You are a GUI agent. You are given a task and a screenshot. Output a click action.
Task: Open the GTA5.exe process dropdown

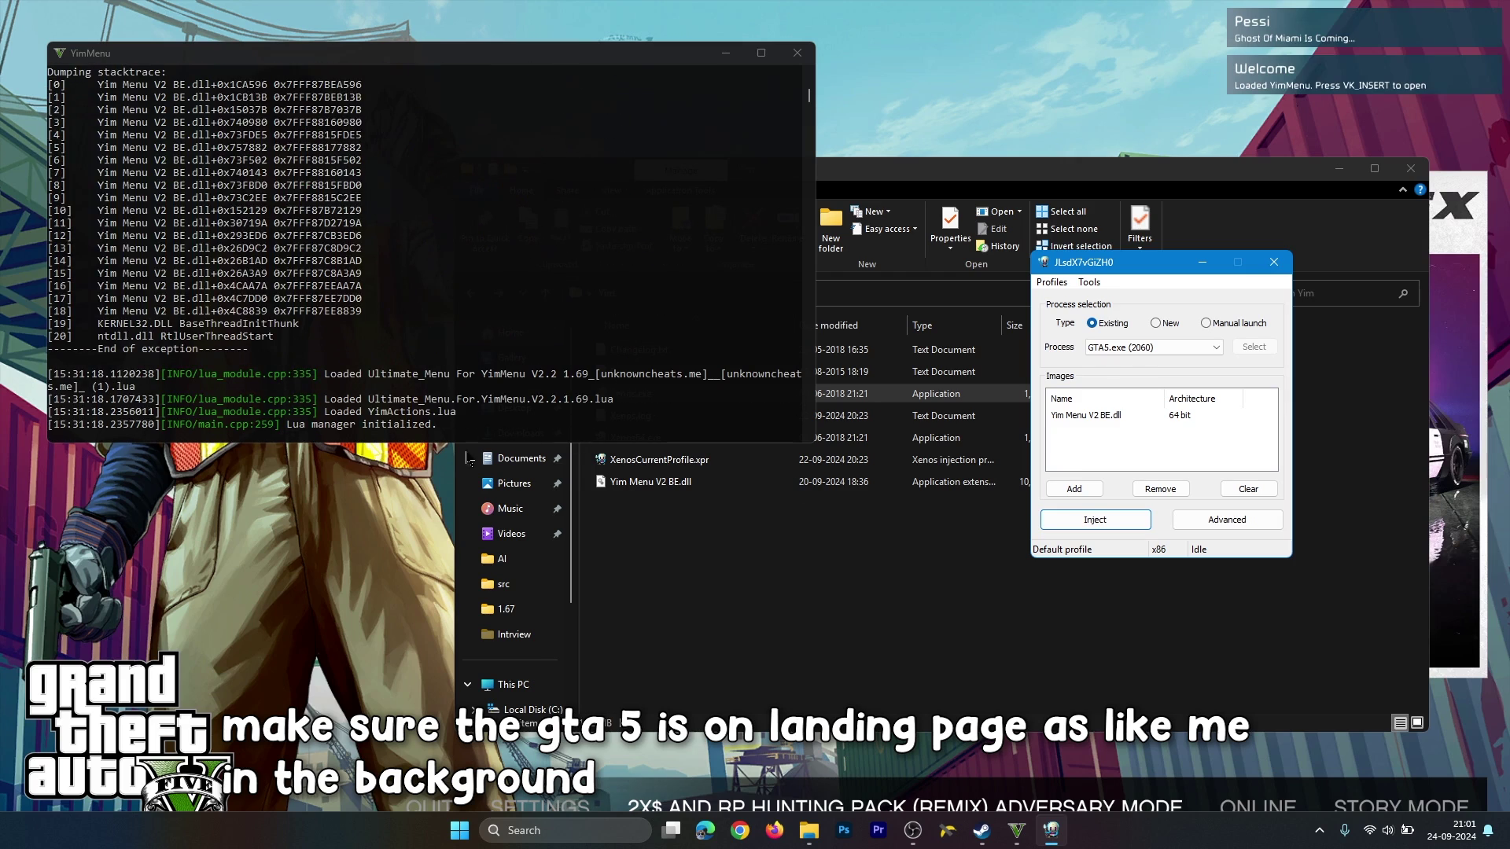[1154, 347]
